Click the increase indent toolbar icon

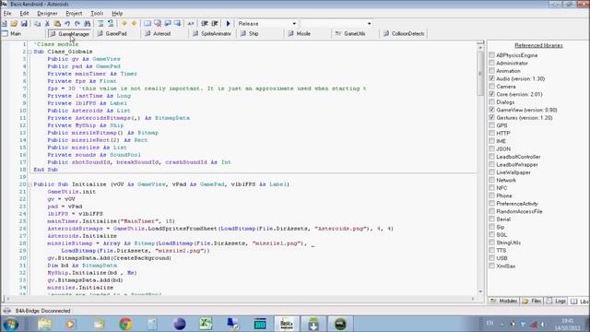tap(215, 23)
